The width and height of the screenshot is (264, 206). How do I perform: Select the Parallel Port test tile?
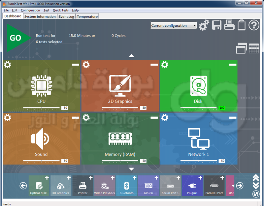click(214, 186)
